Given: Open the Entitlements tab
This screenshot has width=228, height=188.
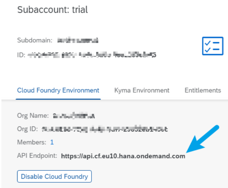Looking at the screenshot, I should [x=203, y=90].
